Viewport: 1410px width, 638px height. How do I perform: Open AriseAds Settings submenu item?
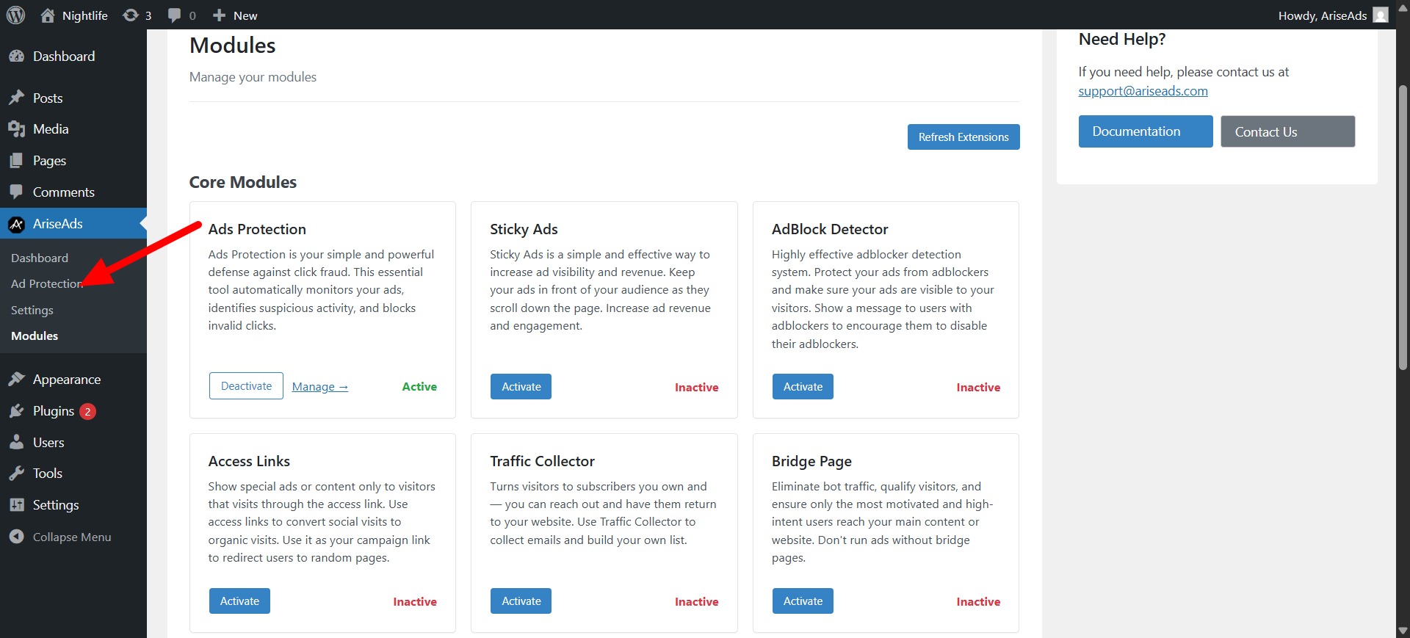[x=32, y=310]
